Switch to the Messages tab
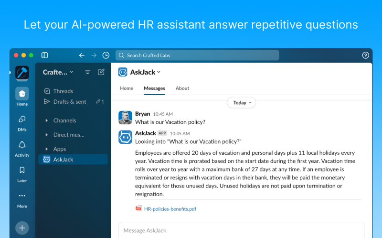The image size is (382, 238). click(x=154, y=89)
